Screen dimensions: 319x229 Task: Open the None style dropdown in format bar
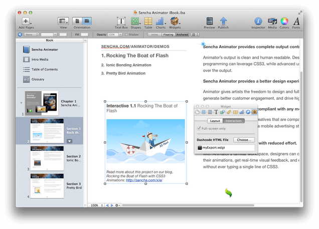coord(31,35)
